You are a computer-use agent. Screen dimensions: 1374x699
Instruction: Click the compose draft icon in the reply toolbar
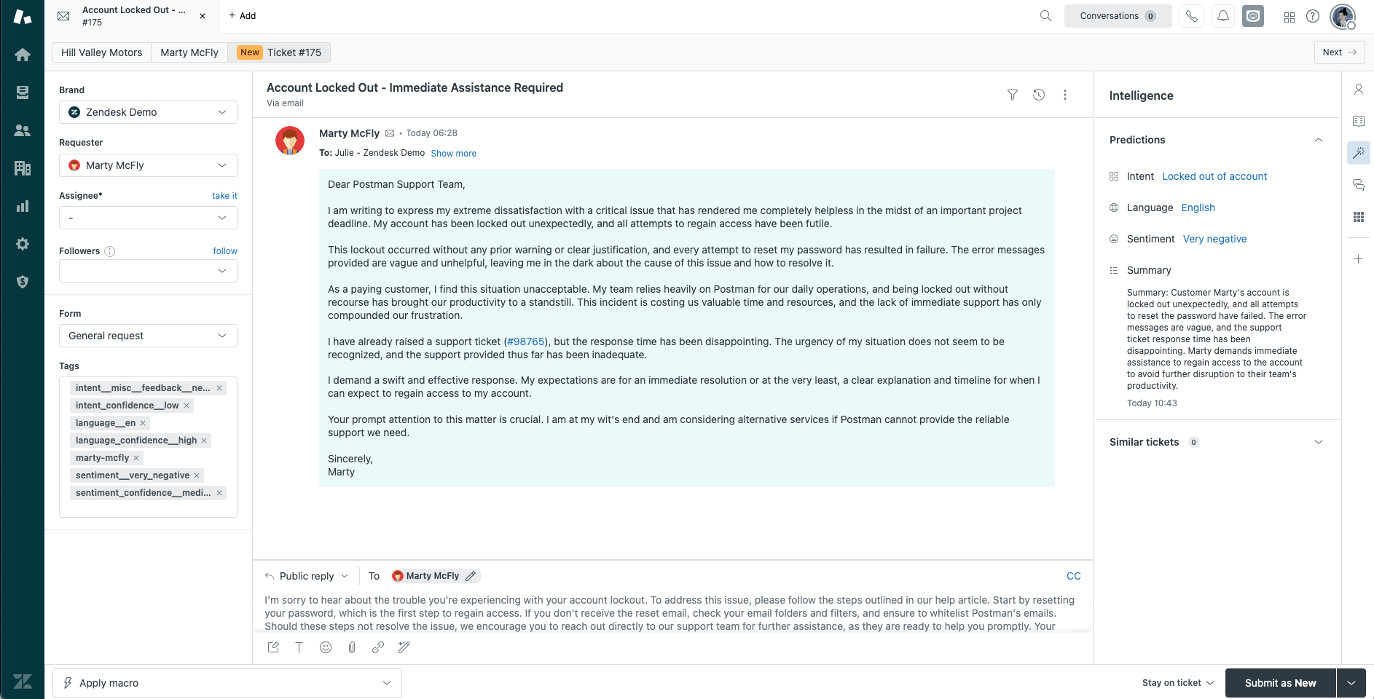pos(273,647)
